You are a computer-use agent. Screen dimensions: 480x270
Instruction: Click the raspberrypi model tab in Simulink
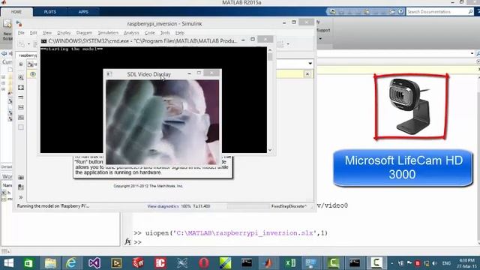tap(28, 55)
